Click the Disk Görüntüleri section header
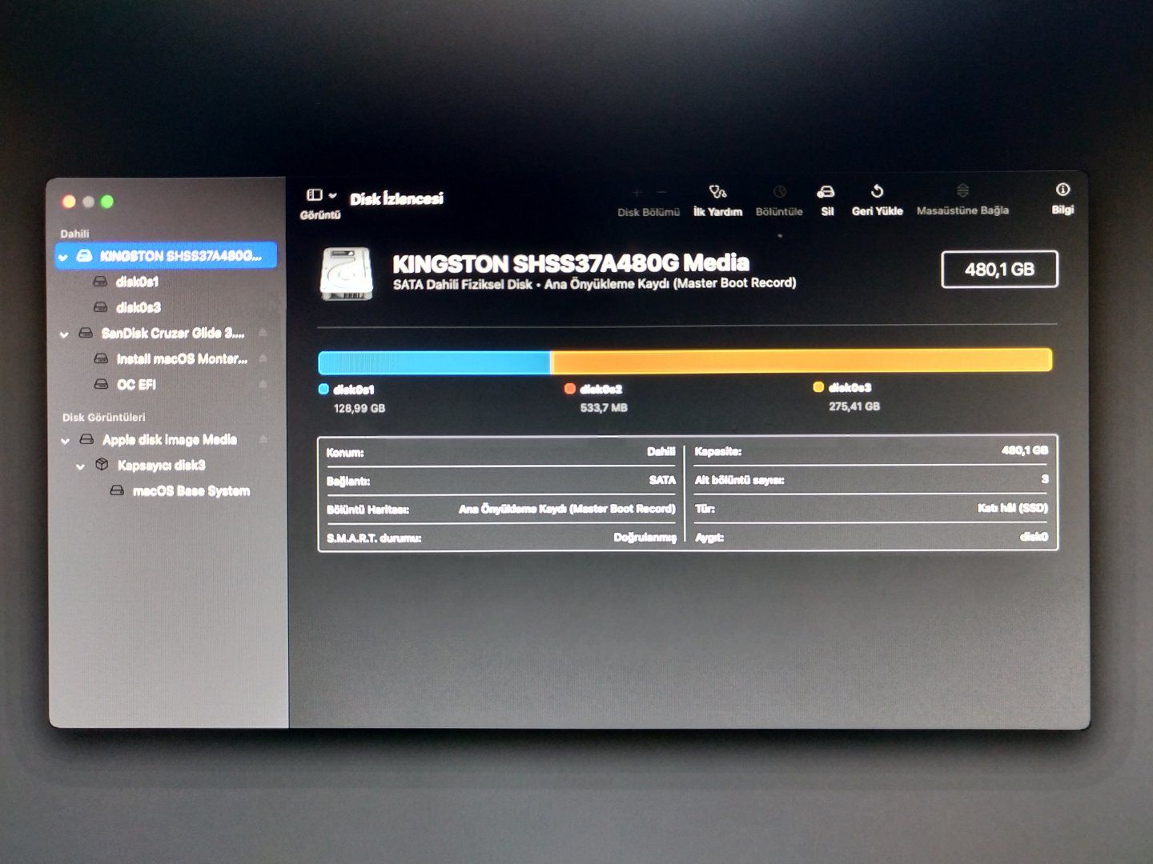The image size is (1153, 864). [x=104, y=418]
